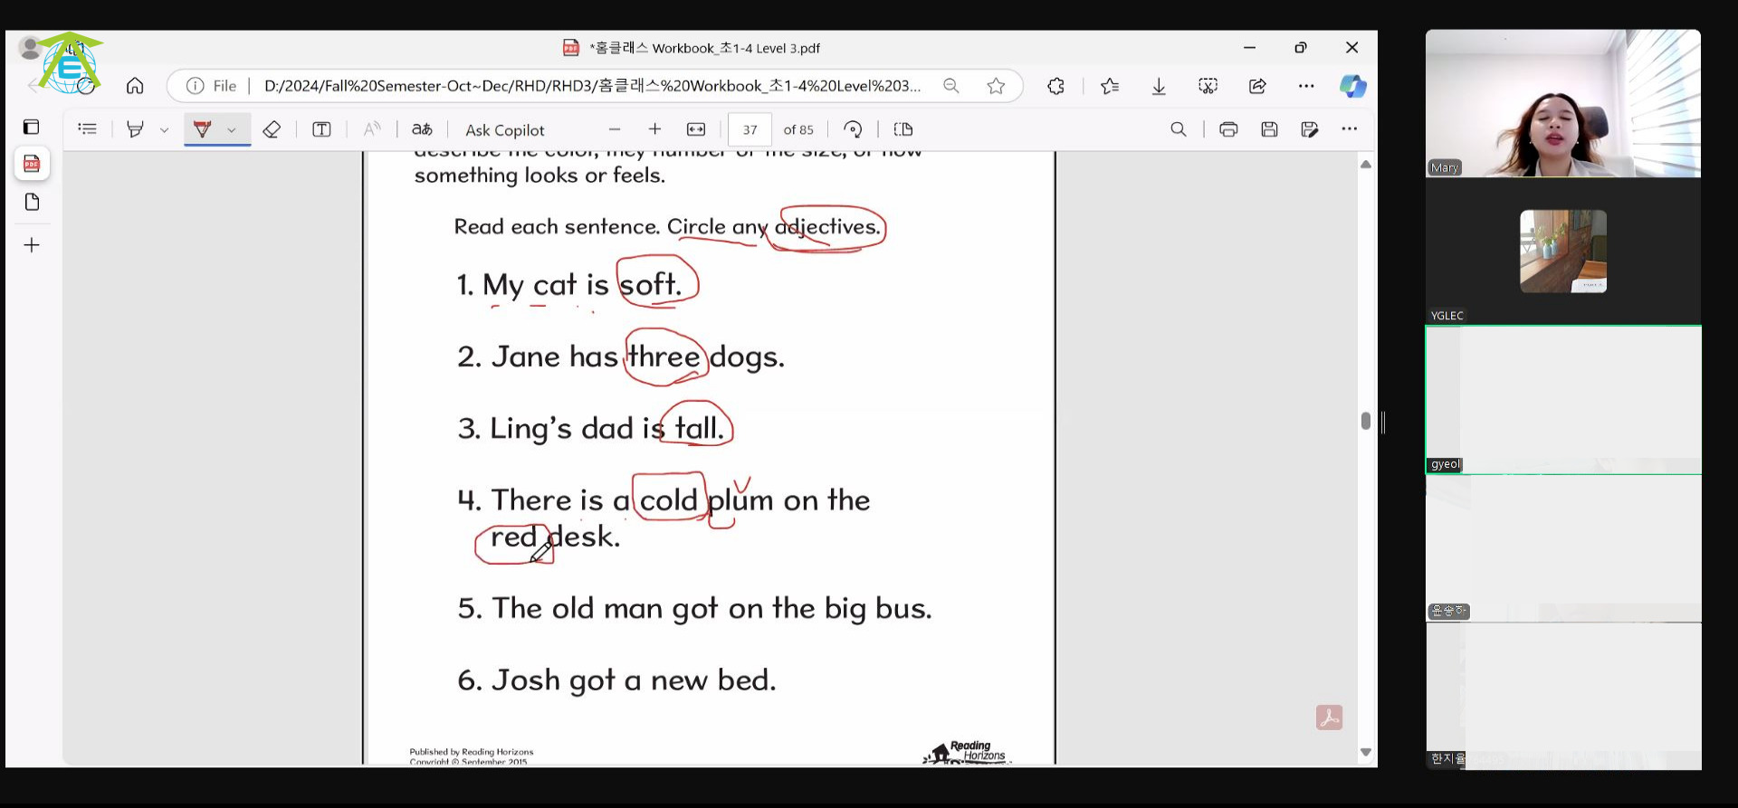Open the PDF toolbar more options menu
The image size is (1738, 808).
click(1350, 129)
